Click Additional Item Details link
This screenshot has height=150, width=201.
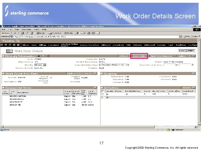78,74
